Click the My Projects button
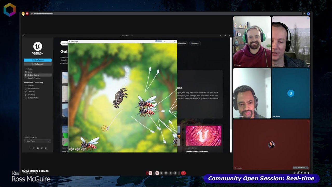332x187 pixels. point(38,64)
